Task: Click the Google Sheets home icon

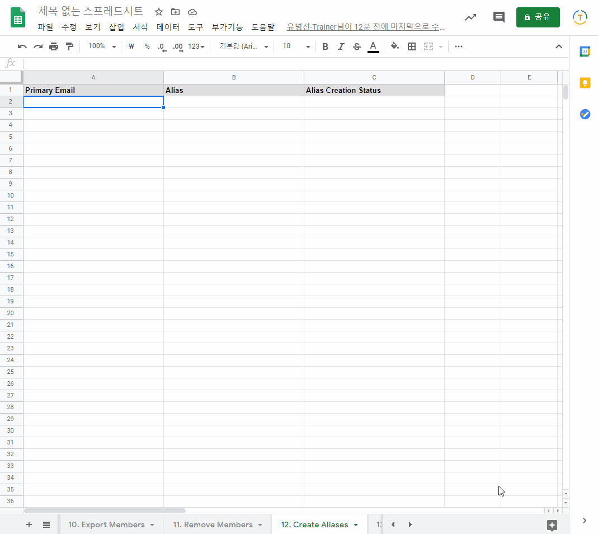Action: coord(17,17)
